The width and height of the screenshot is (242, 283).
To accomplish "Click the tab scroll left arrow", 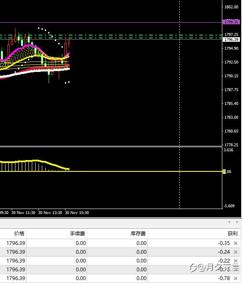I will (229, 222).
